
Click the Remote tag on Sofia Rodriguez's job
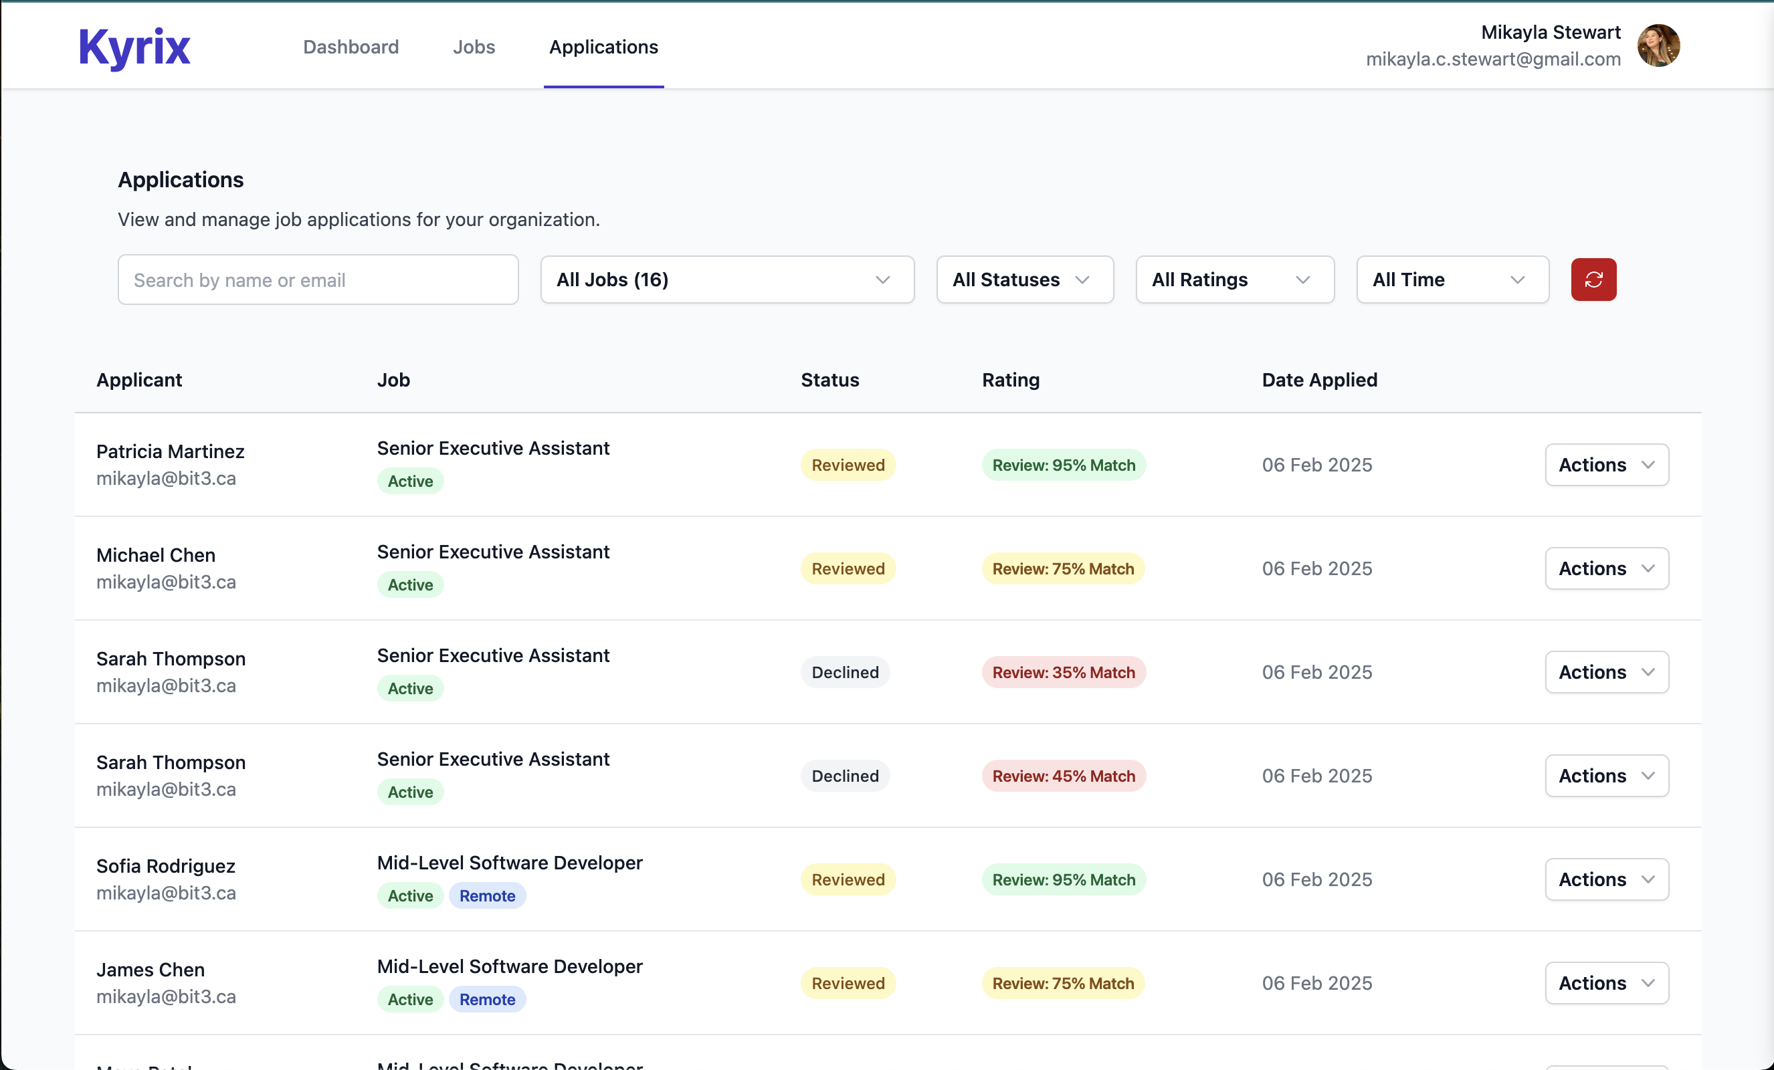(x=487, y=896)
